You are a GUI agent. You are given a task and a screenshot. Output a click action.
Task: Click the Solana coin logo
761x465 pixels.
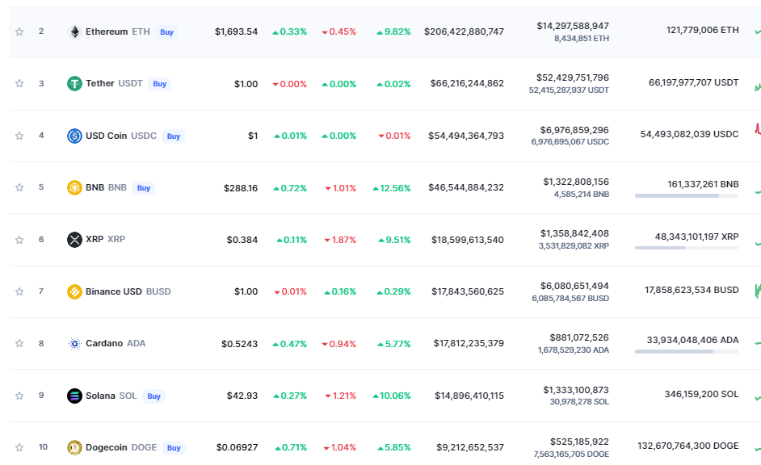[74, 396]
